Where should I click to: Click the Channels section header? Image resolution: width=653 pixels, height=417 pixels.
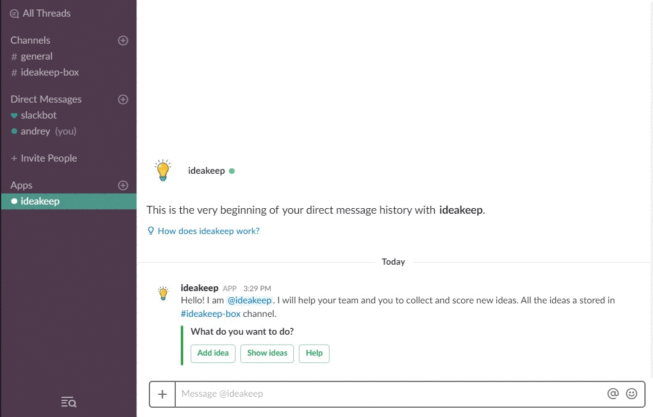(x=30, y=41)
